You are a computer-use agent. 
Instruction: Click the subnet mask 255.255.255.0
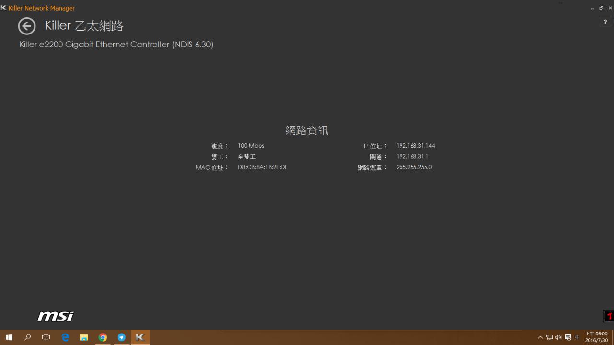coord(414,167)
